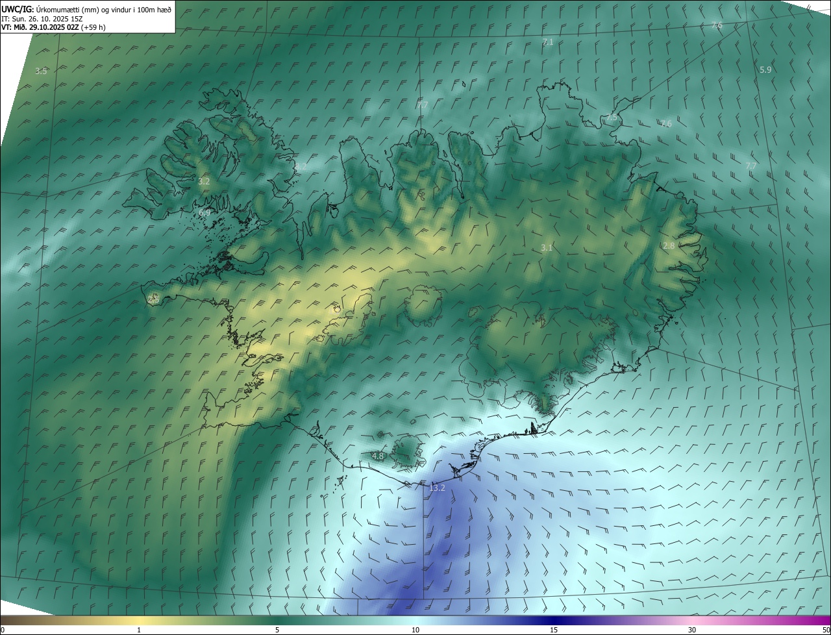Click the 3.5 value label over the sea

point(41,71)
